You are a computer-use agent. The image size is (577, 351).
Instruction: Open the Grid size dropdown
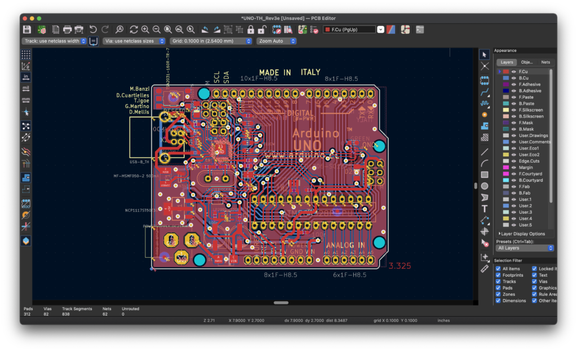[x=211, y=41]
